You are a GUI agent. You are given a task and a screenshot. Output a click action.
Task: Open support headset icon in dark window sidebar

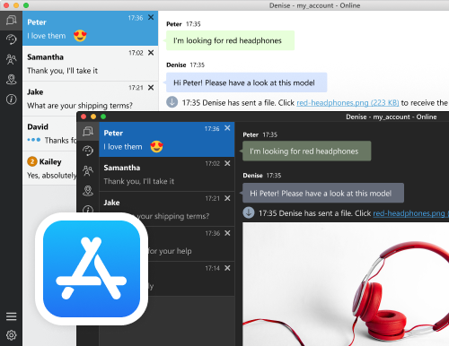pos(88,151)
